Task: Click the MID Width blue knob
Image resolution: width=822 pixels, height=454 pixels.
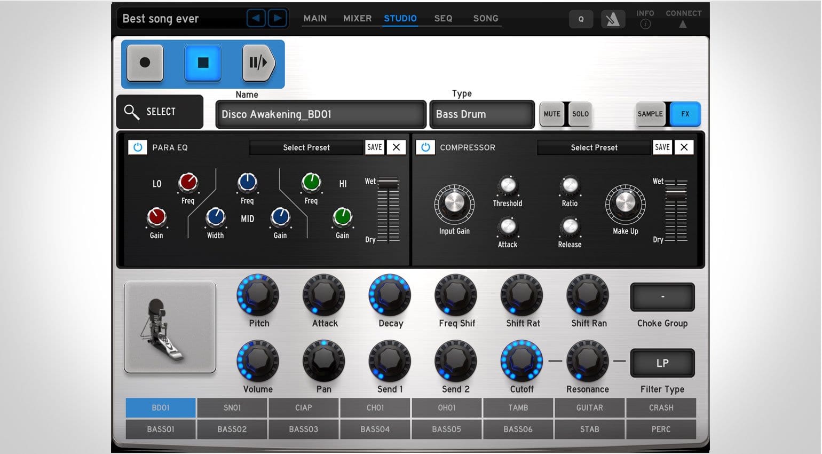Action: pyautogui.click(x=216, y=217)
